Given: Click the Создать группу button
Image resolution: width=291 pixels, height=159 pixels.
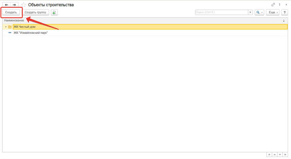Looking at the screenshot, I should point(35,13).
